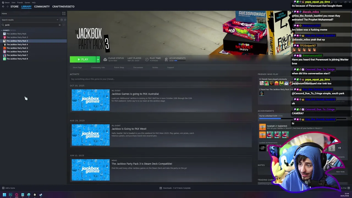This screenshot has width=352, height=198.
Task: Select The Jackbox Party Pack 5
Action: 17,48
